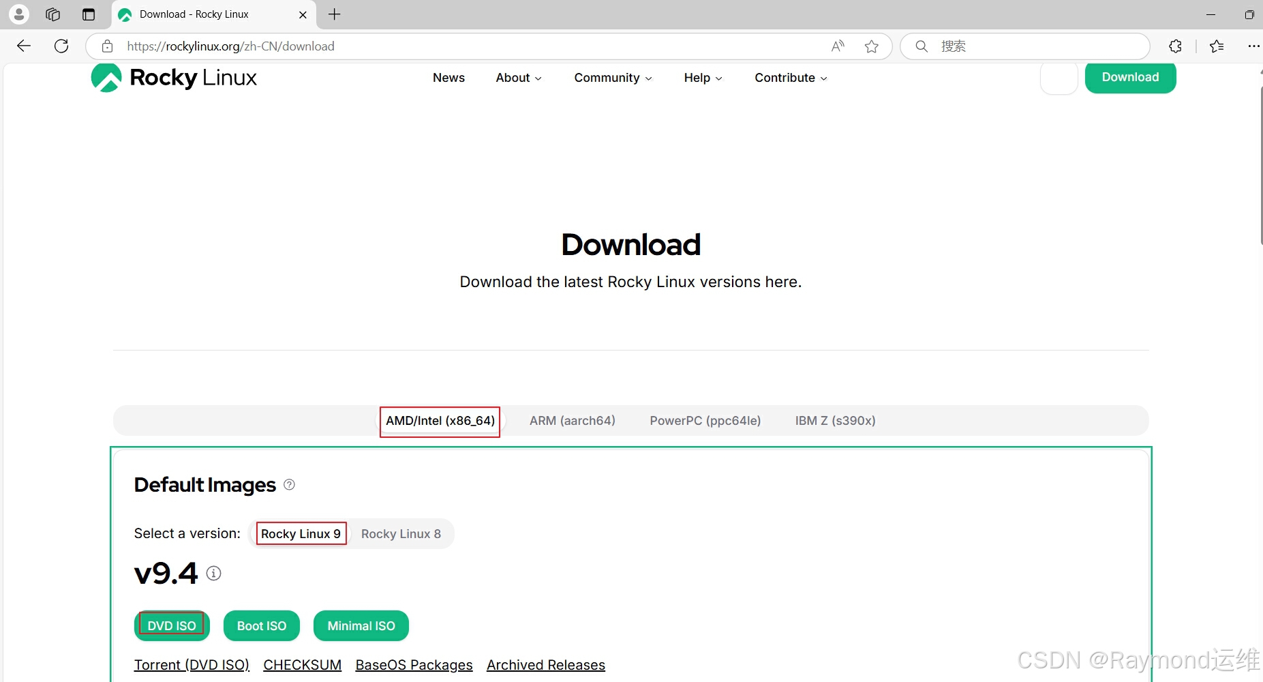Viewport: 1263px width, 682px height.
Task: Open the BaseOS Packages link
Action: pyautogui.click(x=414, y=665)
